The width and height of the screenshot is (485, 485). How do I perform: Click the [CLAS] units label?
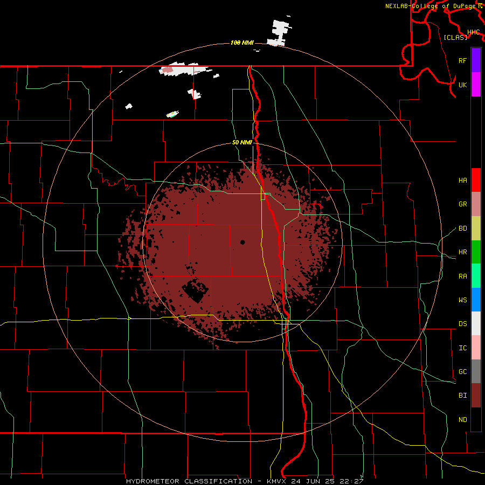tap(455, 37)
